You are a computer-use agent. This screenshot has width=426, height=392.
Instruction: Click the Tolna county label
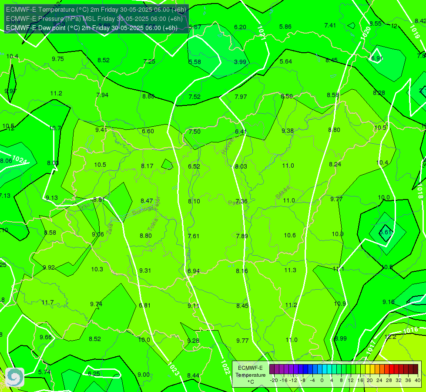(152, 225)
